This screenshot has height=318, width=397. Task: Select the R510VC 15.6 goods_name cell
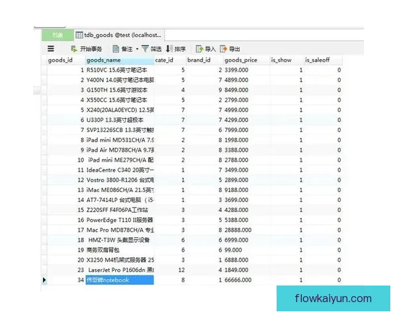click(120, 70)
